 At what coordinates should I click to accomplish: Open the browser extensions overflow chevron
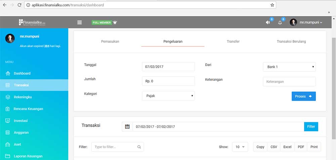(329, 12)
